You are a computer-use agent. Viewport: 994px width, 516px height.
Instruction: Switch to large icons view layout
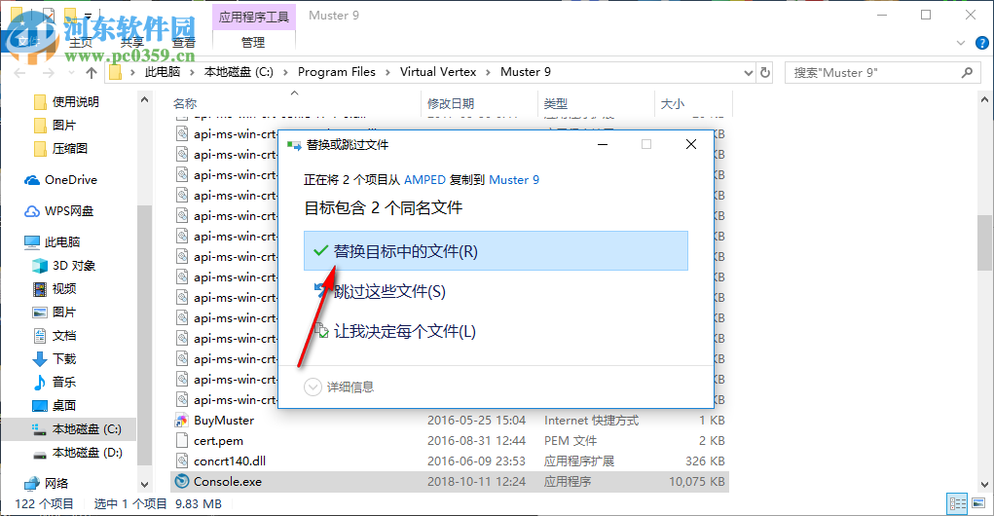click(x=978, y=504)
